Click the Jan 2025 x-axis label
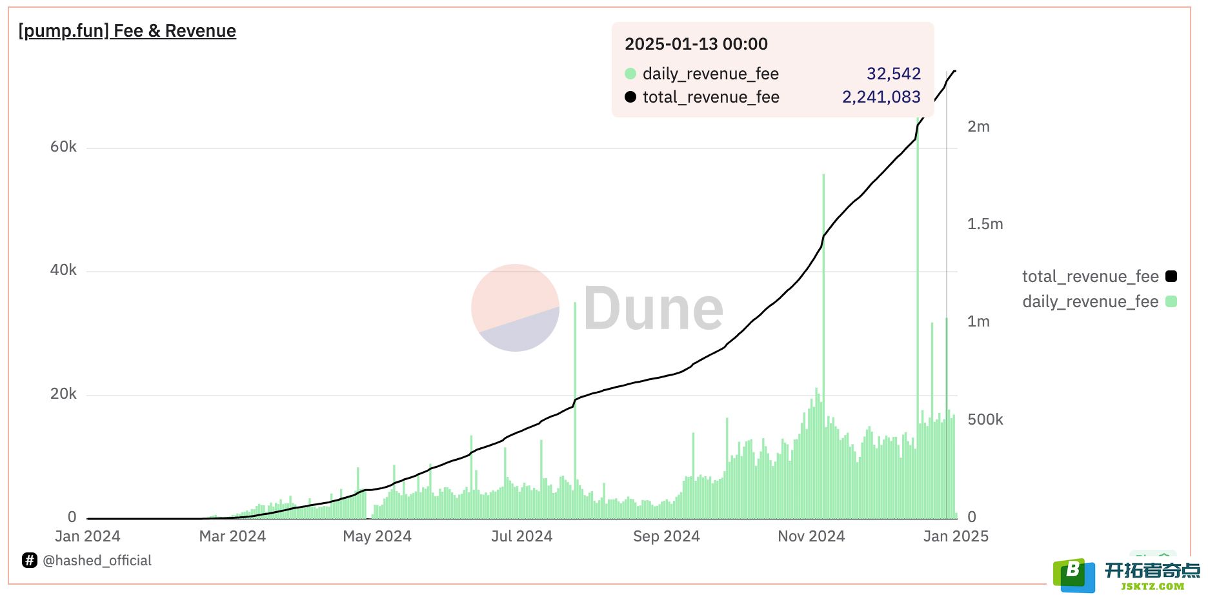1208x595 pixels. (956, 536)
